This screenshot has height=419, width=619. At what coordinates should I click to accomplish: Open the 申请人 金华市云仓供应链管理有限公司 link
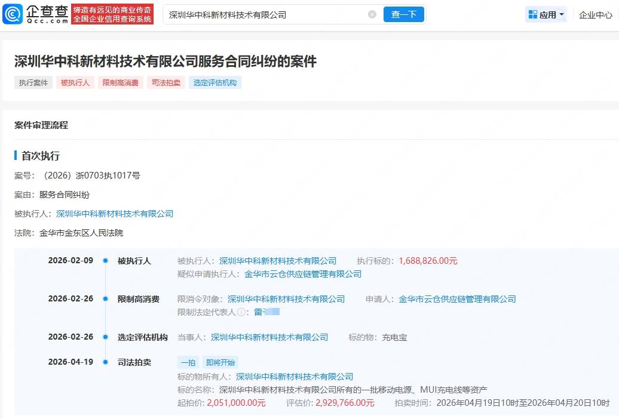tap(457, 299)
